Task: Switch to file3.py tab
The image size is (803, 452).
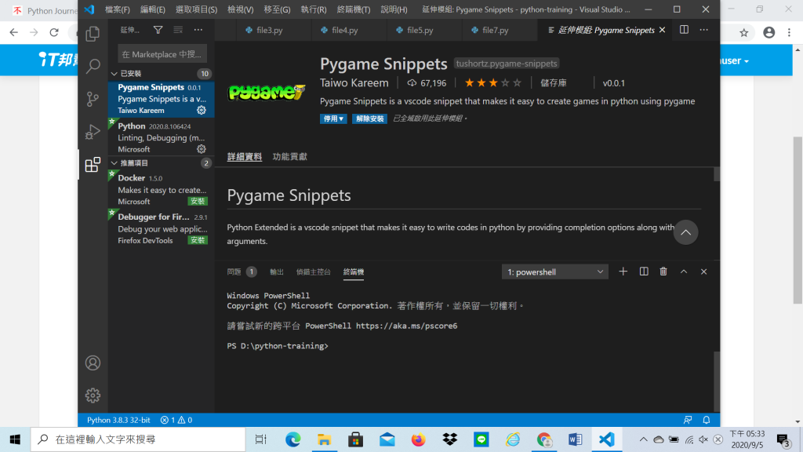Action: (x=274, y=31)
